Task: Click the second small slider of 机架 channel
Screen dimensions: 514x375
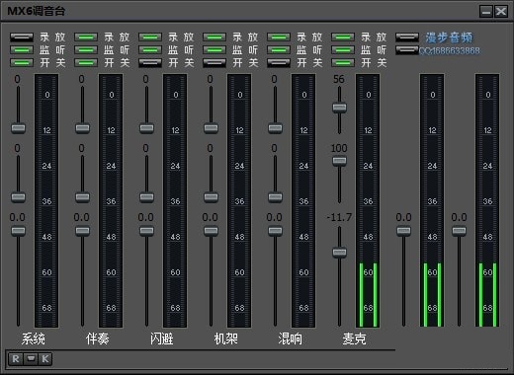Action: [x=211, y=197]
